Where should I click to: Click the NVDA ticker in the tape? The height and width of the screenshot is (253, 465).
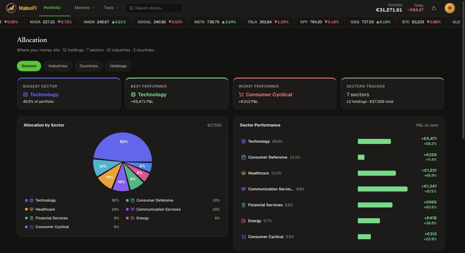[51, 22]
